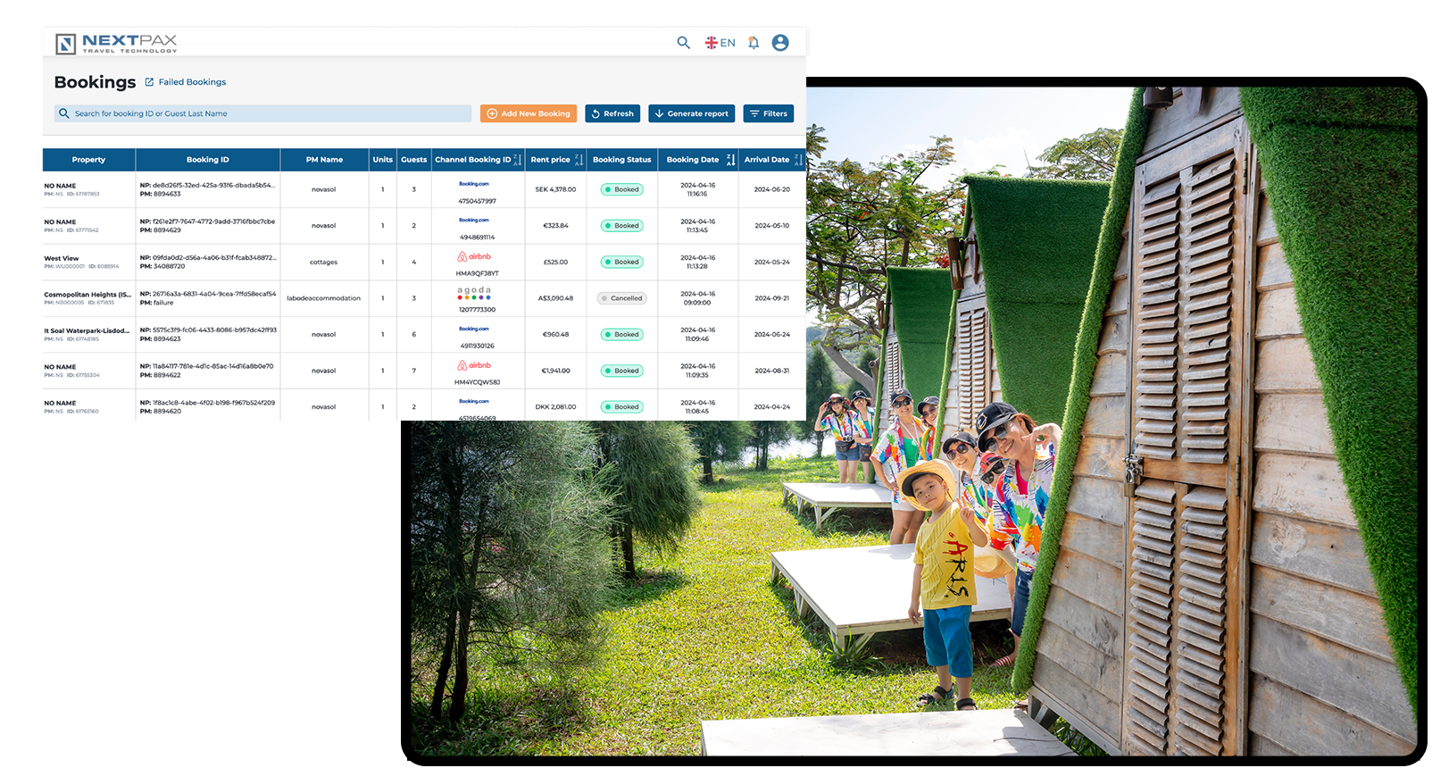Click the Units column header

pyautogui.click(x=383, y=160)
